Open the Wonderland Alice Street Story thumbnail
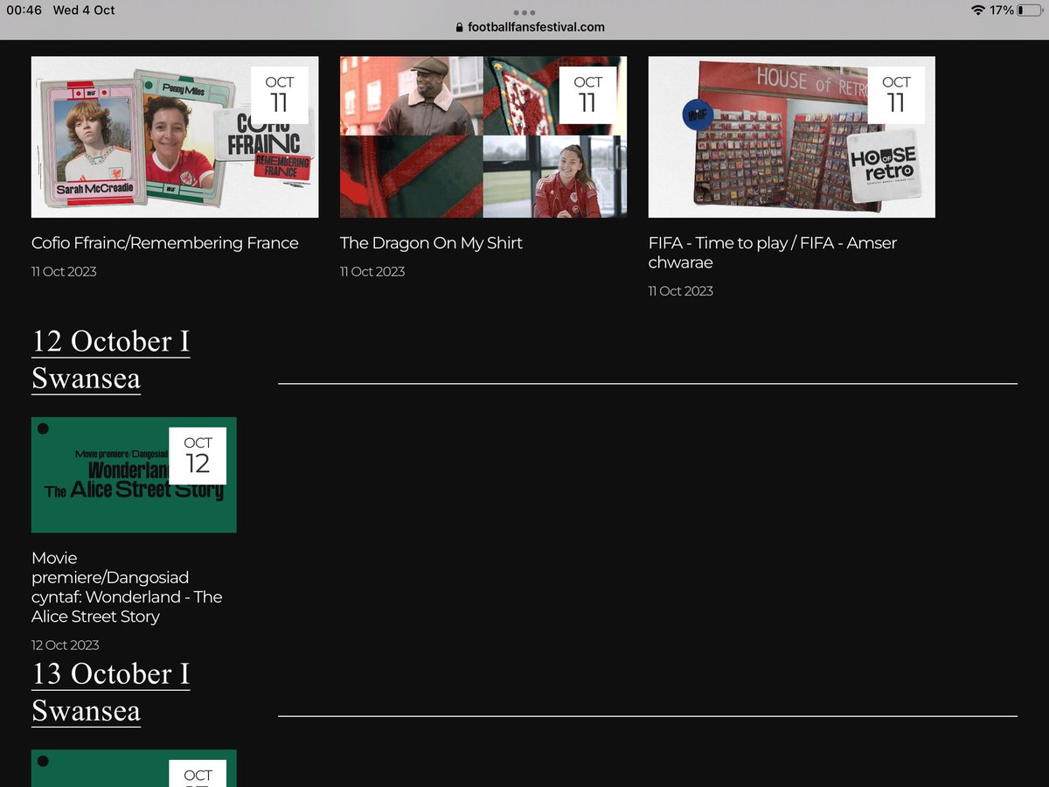The image size is (1049, 787). [x=134, y=475]
